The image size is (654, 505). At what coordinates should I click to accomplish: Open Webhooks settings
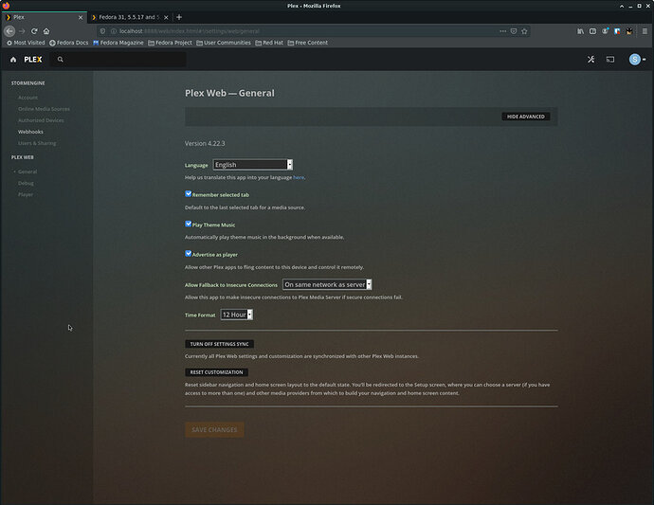pyautogui.click(x=30, y=132)
